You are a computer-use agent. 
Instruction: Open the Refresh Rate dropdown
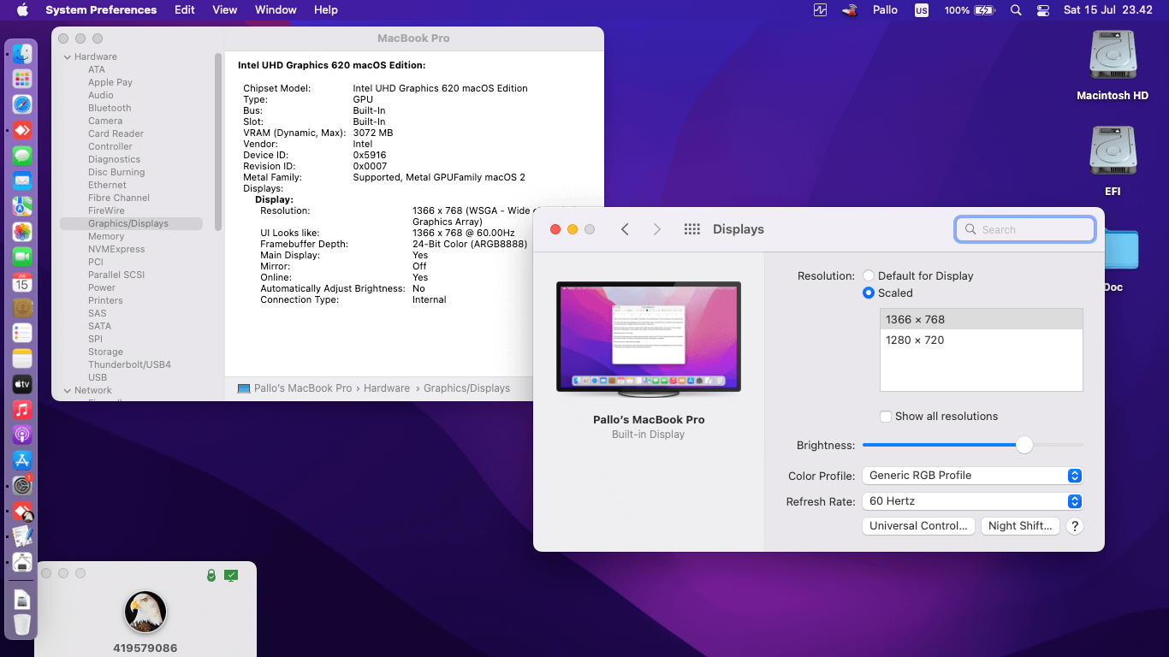pos(973,501)
